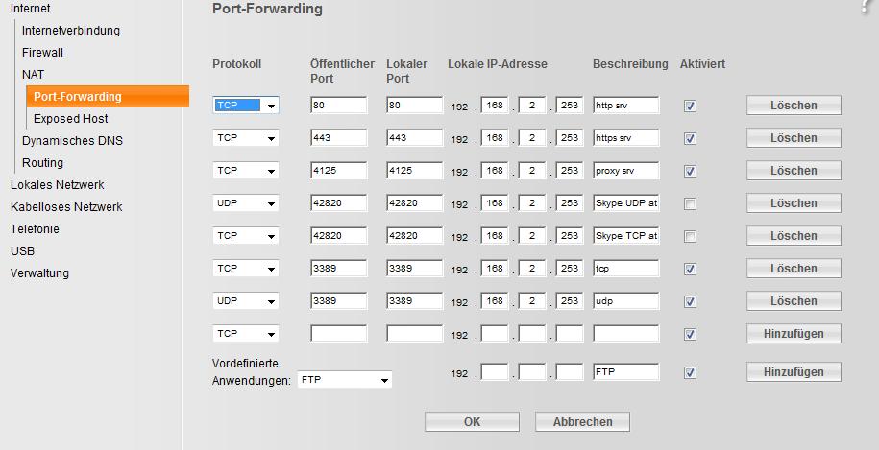Image resolution: width=879 pixels, height=450 pixels.
Task: Click public port field containing 80
Action: coord(338,106)
